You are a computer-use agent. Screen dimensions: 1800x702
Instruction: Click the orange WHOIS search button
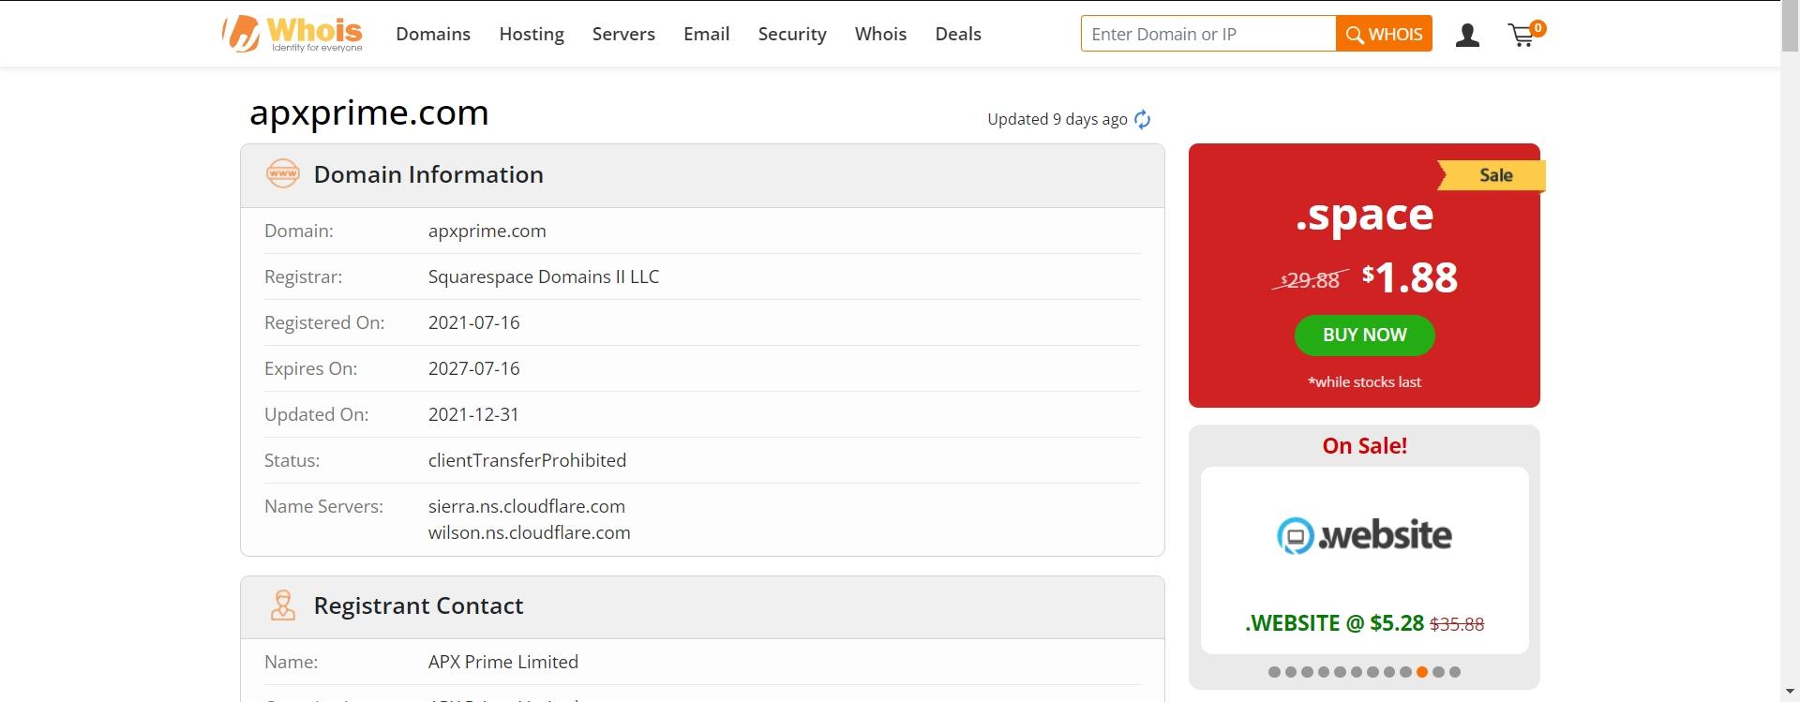click(x=1384, y=34)
